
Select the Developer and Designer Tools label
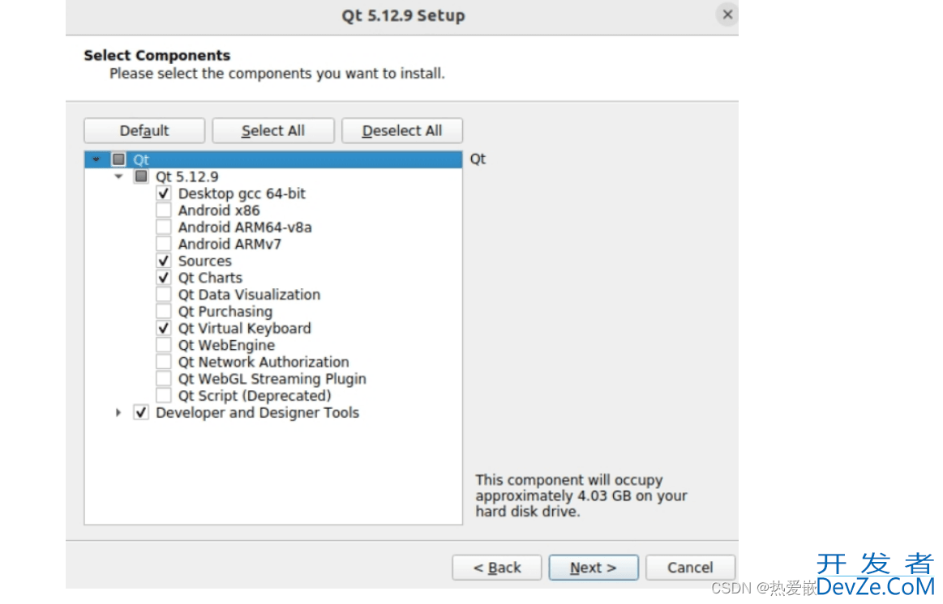(x=257, y=412)
